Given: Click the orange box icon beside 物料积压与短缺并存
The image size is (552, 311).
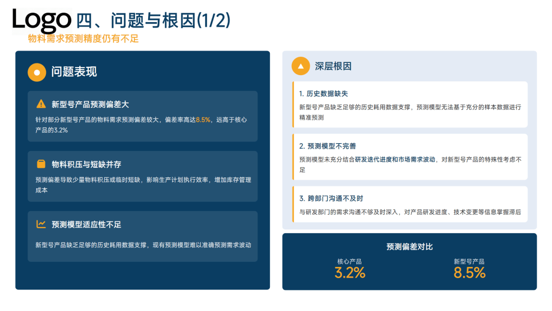Looking at the screenshot, I should [41, 164].
